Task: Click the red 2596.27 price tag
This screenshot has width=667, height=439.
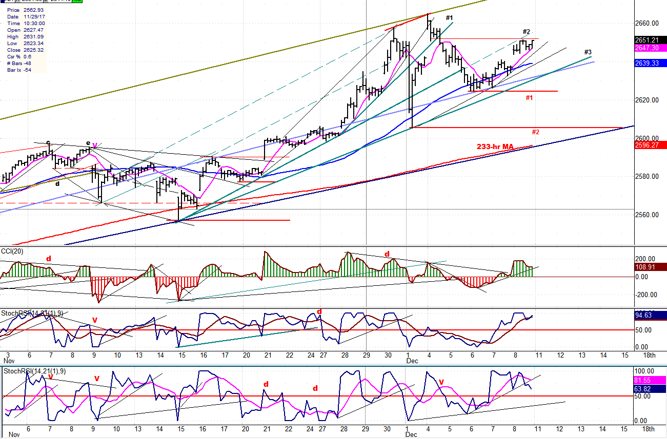Action: point(650,145)
